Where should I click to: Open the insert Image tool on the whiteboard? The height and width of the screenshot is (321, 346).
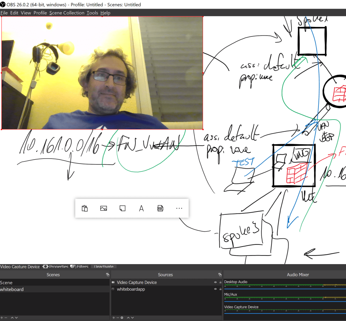(x=103, y=208)
